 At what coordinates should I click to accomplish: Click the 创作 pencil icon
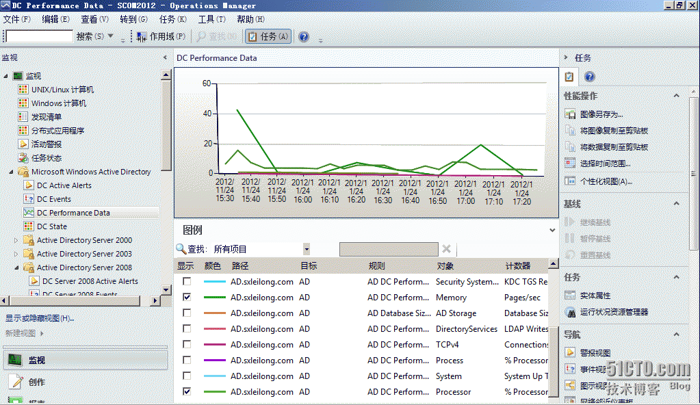tap(16, 382)
